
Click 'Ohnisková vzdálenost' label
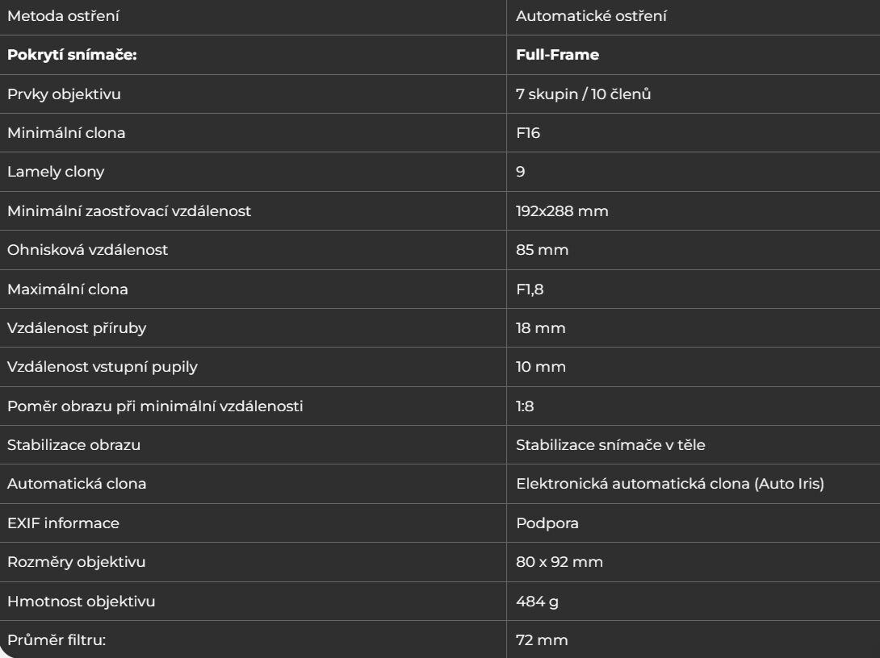point(87,250)
